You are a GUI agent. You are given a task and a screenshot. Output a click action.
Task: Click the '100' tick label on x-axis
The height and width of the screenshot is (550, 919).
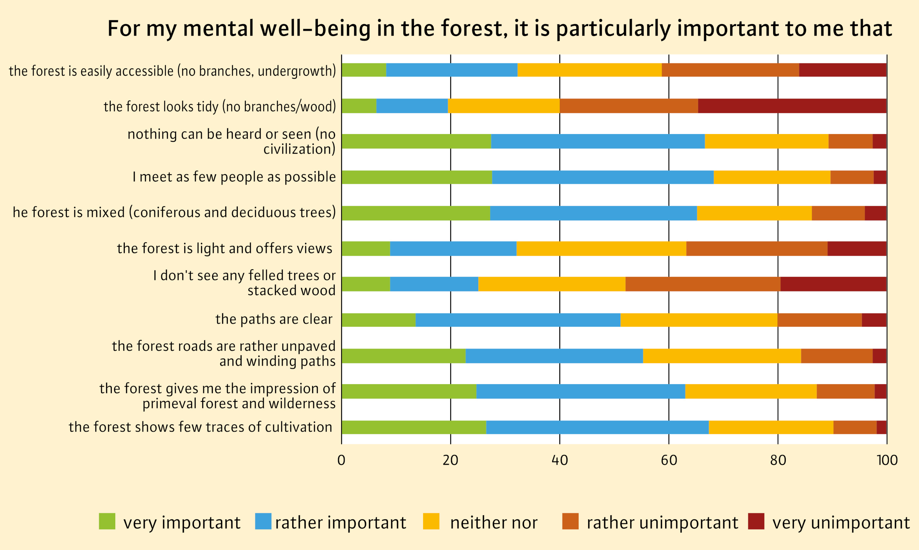click(887, 460)
